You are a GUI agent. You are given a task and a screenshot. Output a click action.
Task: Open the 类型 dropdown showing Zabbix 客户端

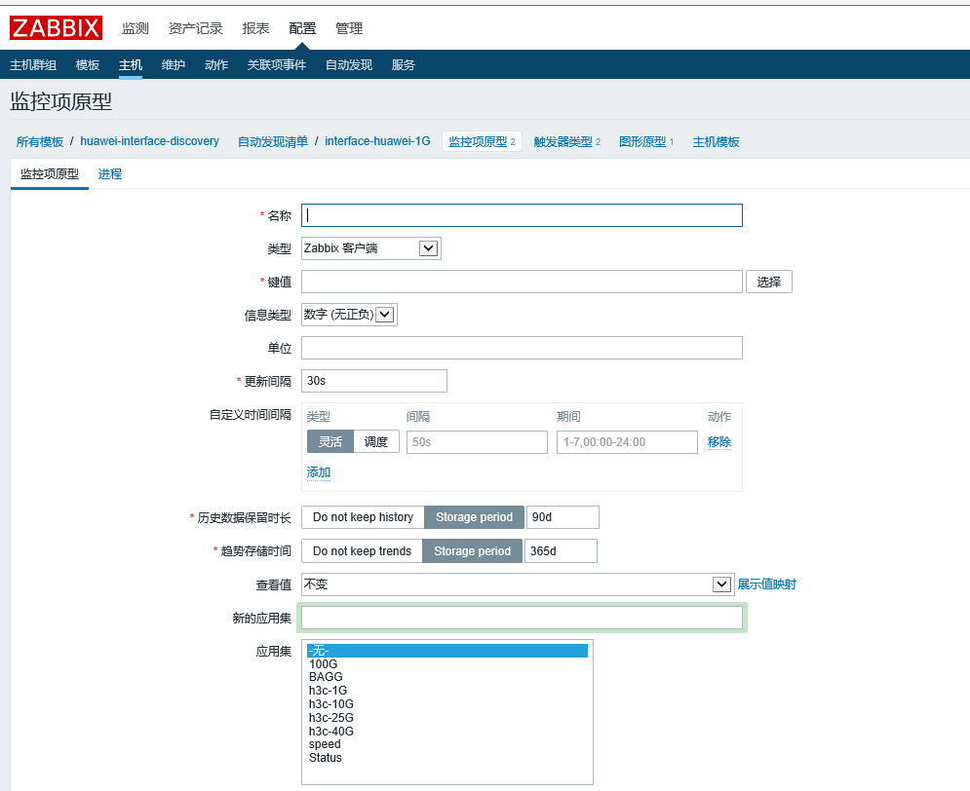point(370,247)
